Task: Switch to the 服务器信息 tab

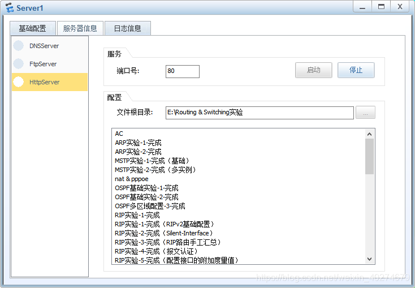Action: pos(80,28)
